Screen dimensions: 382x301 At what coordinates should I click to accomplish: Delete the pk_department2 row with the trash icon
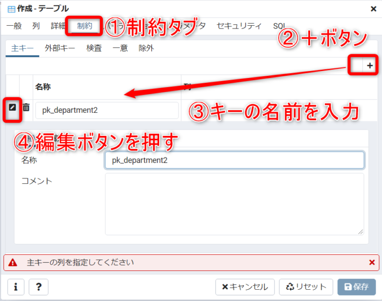26,108
